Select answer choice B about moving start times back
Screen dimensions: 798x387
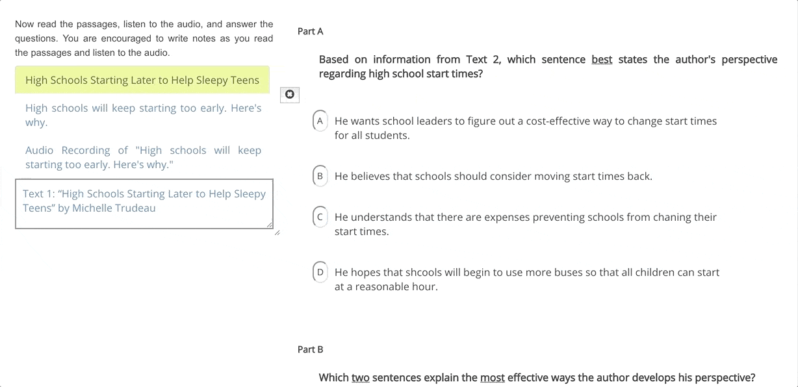coord(320,176)
